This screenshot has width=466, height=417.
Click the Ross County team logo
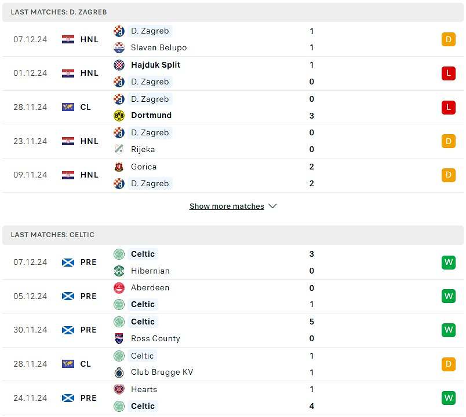pos(119,338)
